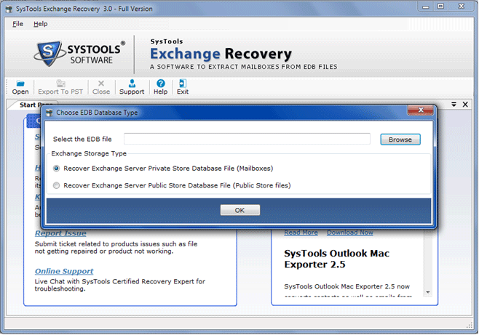479x335 pixels.
Task: Click the Browse button
Action: [400, 140]
